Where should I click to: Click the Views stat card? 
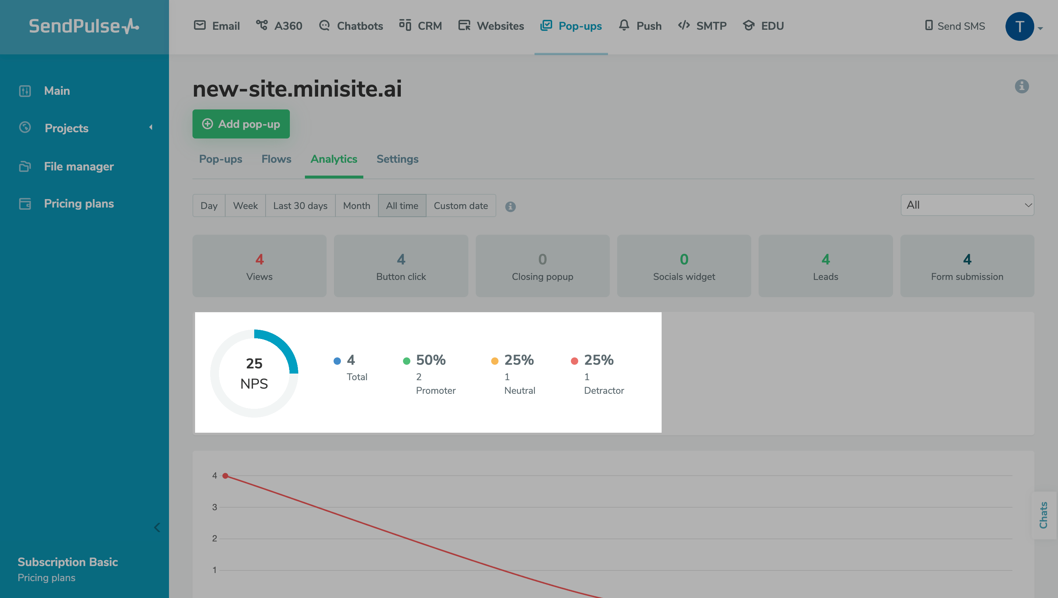coord(260,266)
